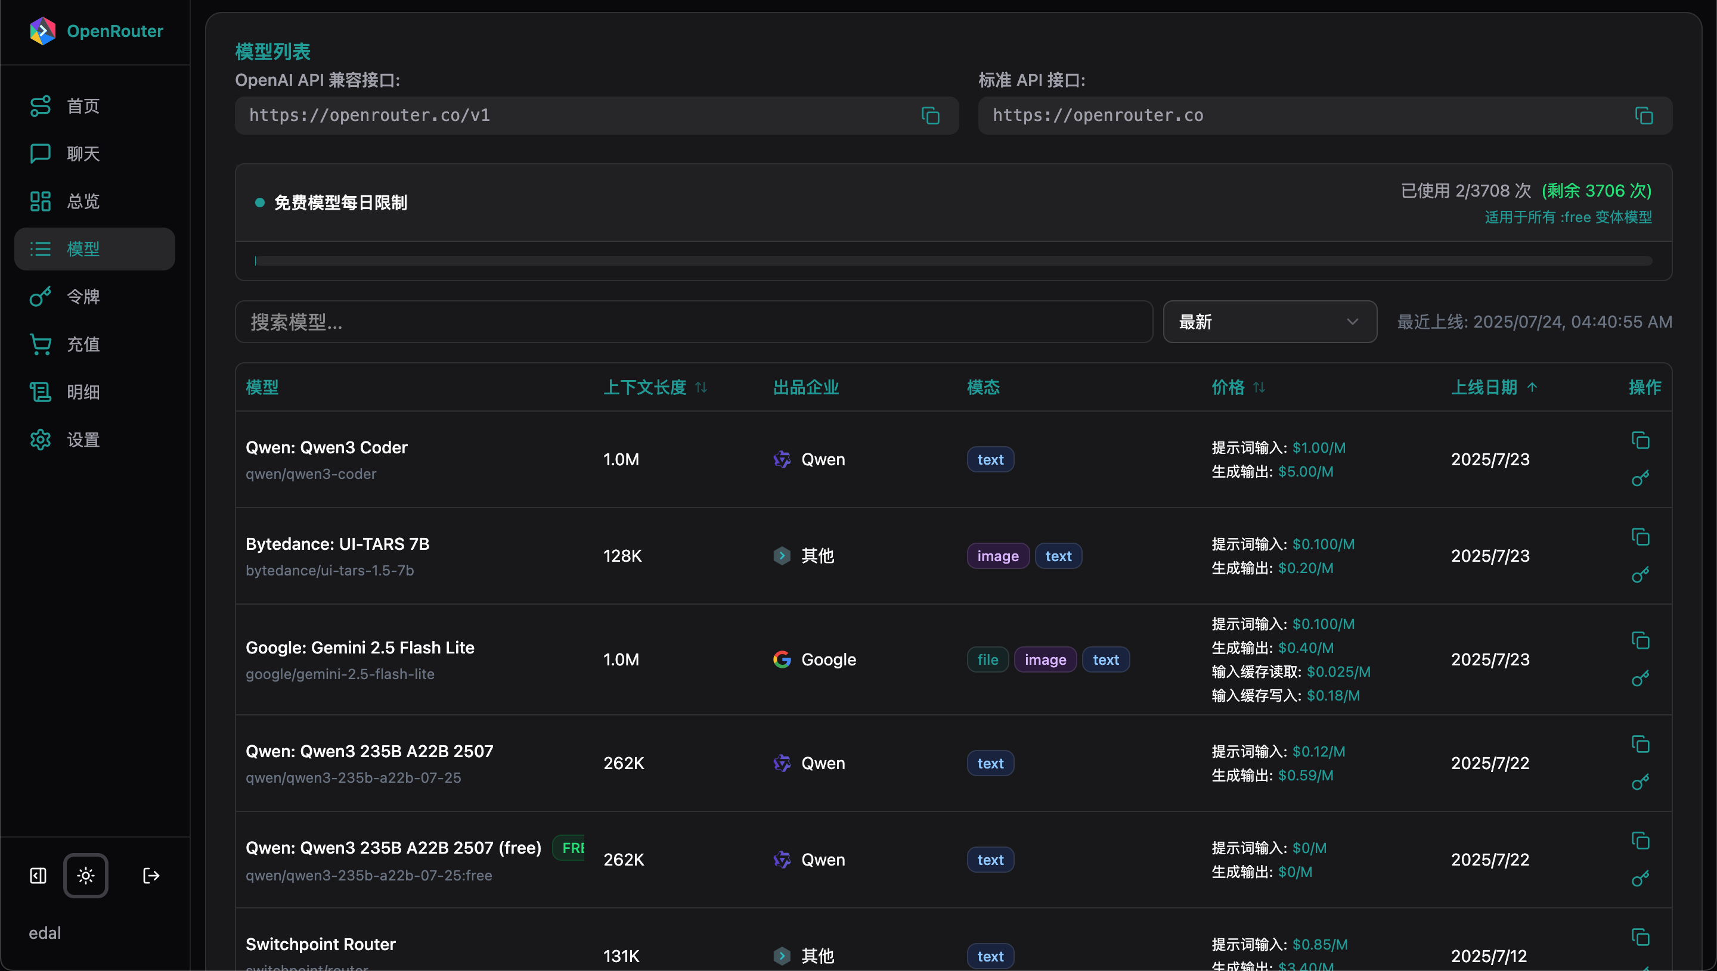The height and width of the screenshot is (971, 1717).
Task: Click key icon for Qwen3 235B 2507 (free)
Action: pos(1640,878)
